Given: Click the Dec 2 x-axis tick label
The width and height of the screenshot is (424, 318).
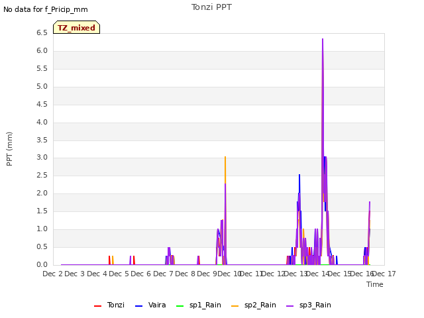Looking at the screenshot, I should coord(53,274).
